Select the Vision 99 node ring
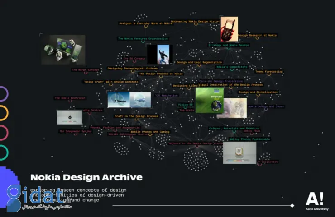 (185, 107)
